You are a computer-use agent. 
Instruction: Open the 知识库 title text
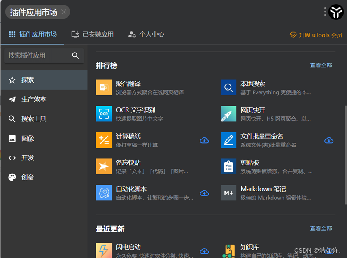tap(250, 247)
